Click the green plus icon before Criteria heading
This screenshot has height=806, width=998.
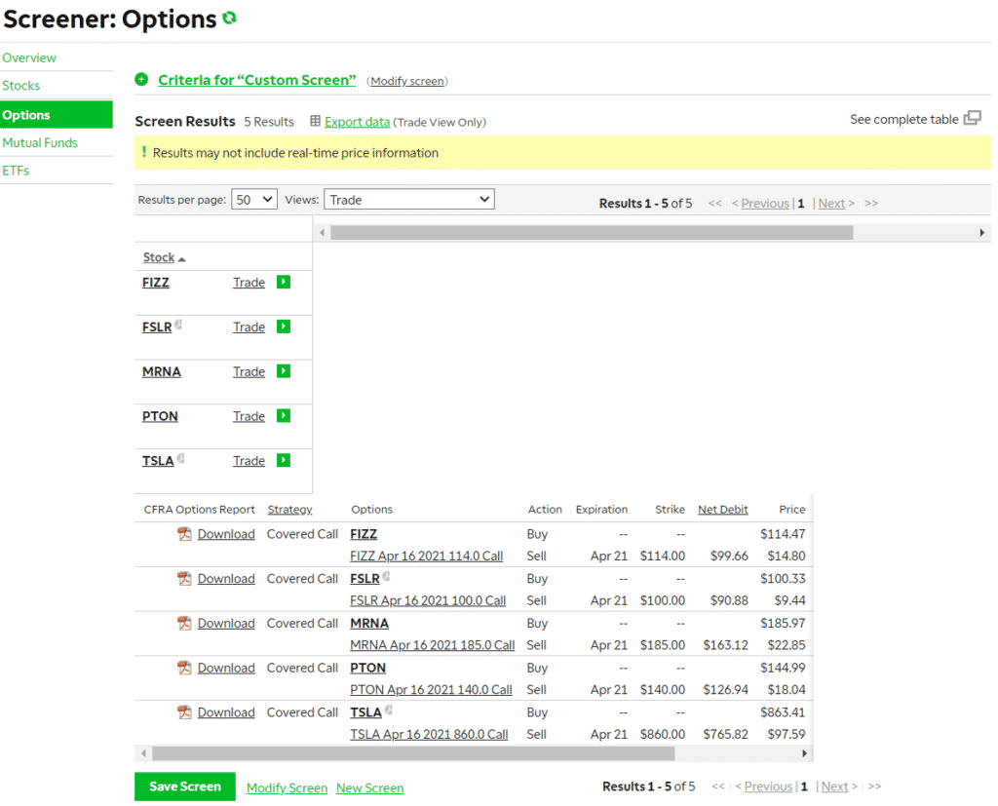(142, 80)
